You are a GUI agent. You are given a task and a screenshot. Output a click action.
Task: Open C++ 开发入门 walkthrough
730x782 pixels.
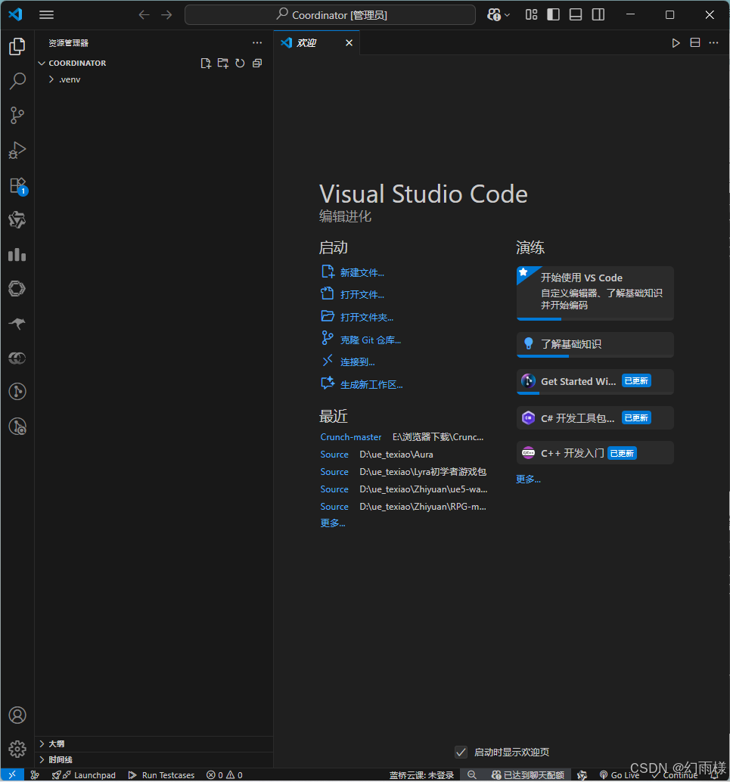(x=595, y=453)
